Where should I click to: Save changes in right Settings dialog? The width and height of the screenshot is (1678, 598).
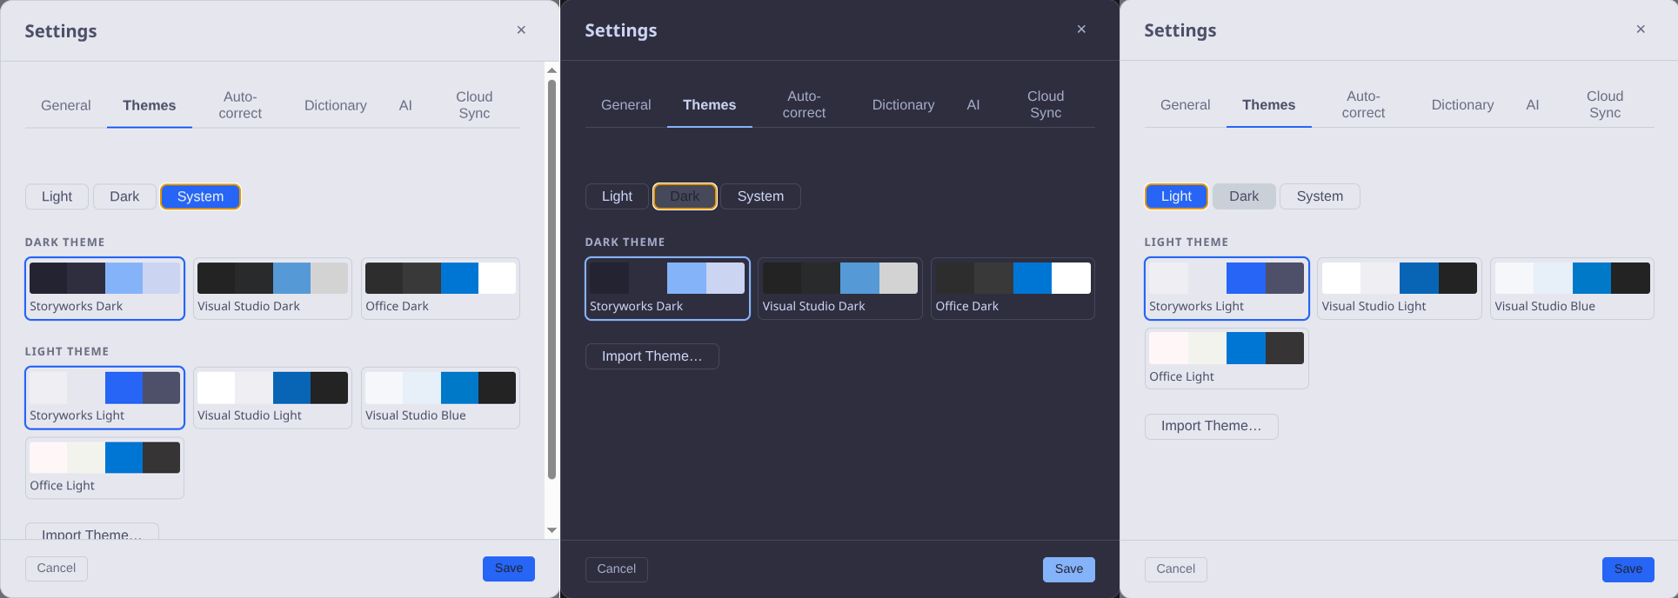[x=1628, y=569]
